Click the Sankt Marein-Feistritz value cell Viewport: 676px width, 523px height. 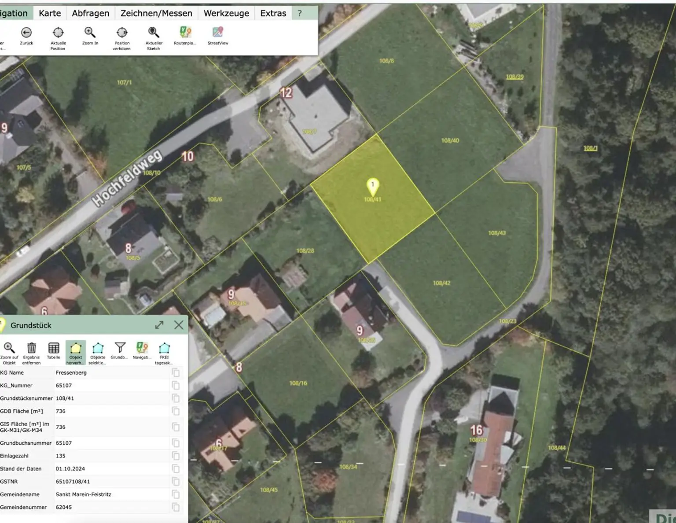(83, 494)
